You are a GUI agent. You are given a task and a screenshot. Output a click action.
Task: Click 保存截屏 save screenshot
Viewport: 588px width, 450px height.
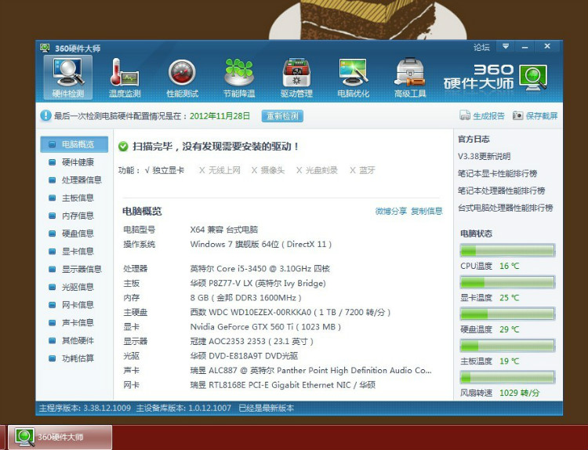click(535, 115)
